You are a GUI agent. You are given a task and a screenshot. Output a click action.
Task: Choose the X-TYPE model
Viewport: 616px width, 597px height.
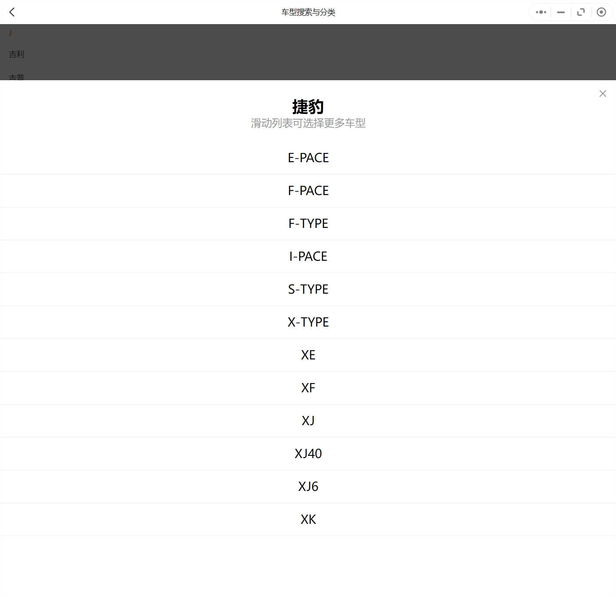click(x=308, y=322)
